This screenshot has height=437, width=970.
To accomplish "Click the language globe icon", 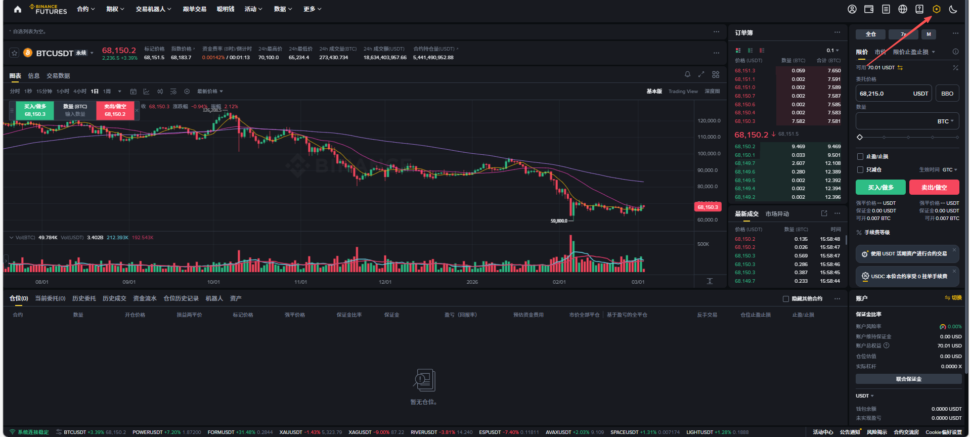I will [x=903, y=9].
